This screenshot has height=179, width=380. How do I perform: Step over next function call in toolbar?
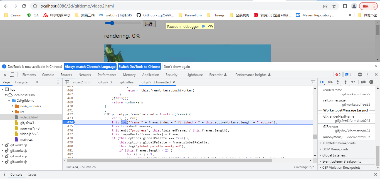point(330,82)
